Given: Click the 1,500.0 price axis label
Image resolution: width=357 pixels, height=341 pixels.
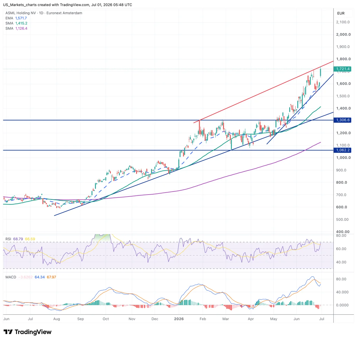Looking at the screenshot, I should coord(343,96).
